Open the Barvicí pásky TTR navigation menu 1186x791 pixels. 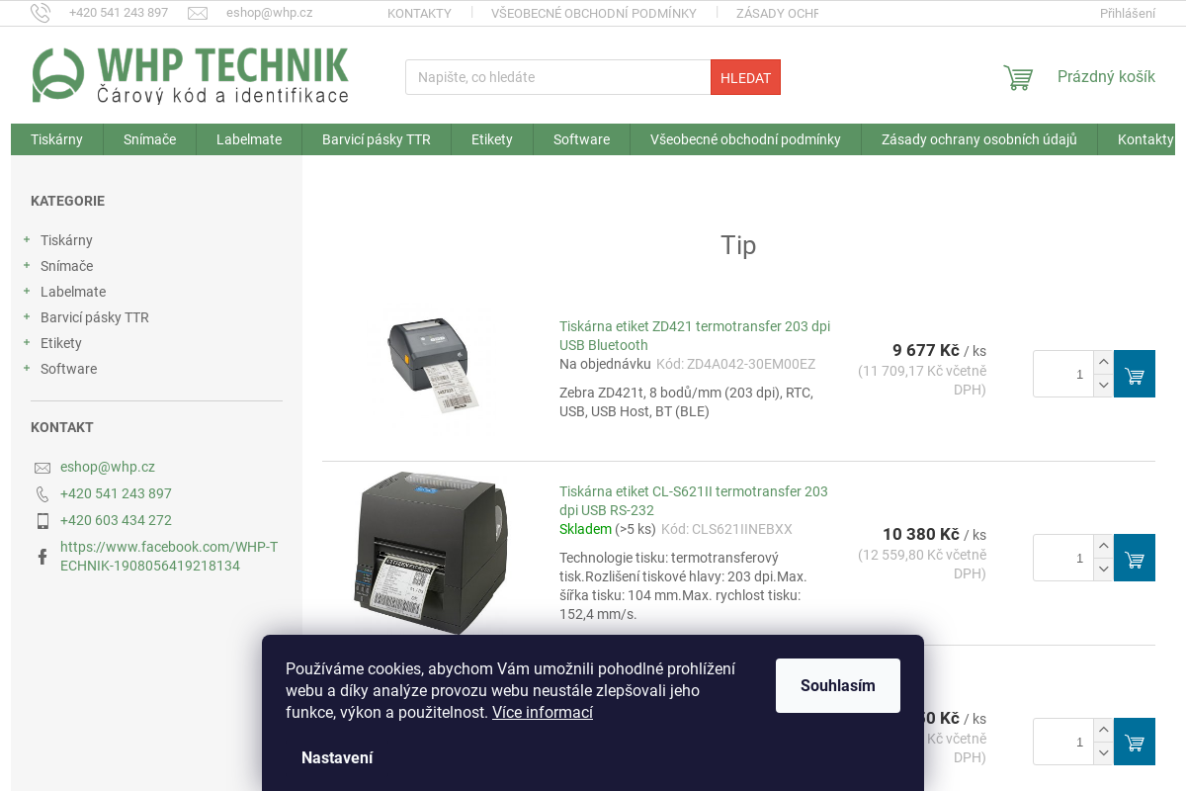pos(377,139)
